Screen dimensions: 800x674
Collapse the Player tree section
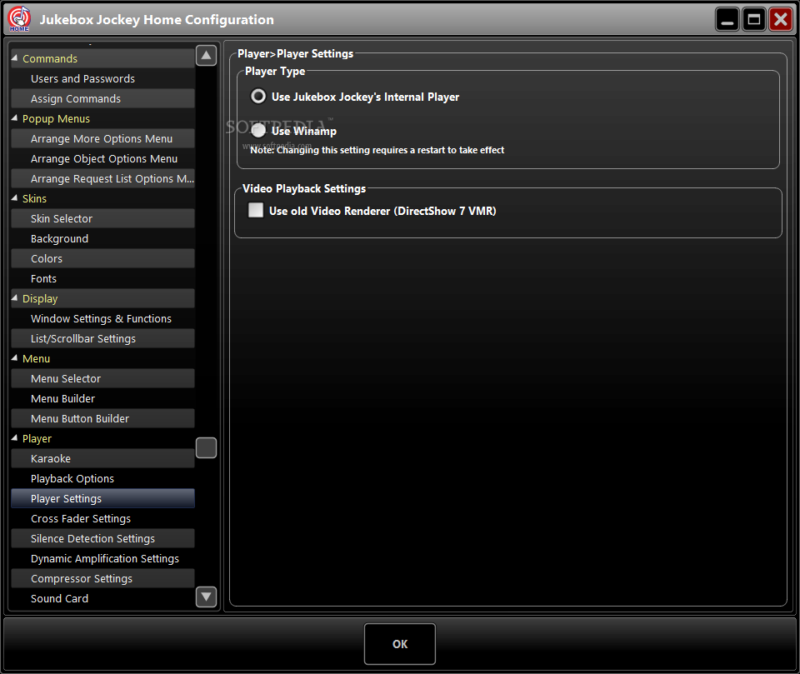(x=14, y=437)
